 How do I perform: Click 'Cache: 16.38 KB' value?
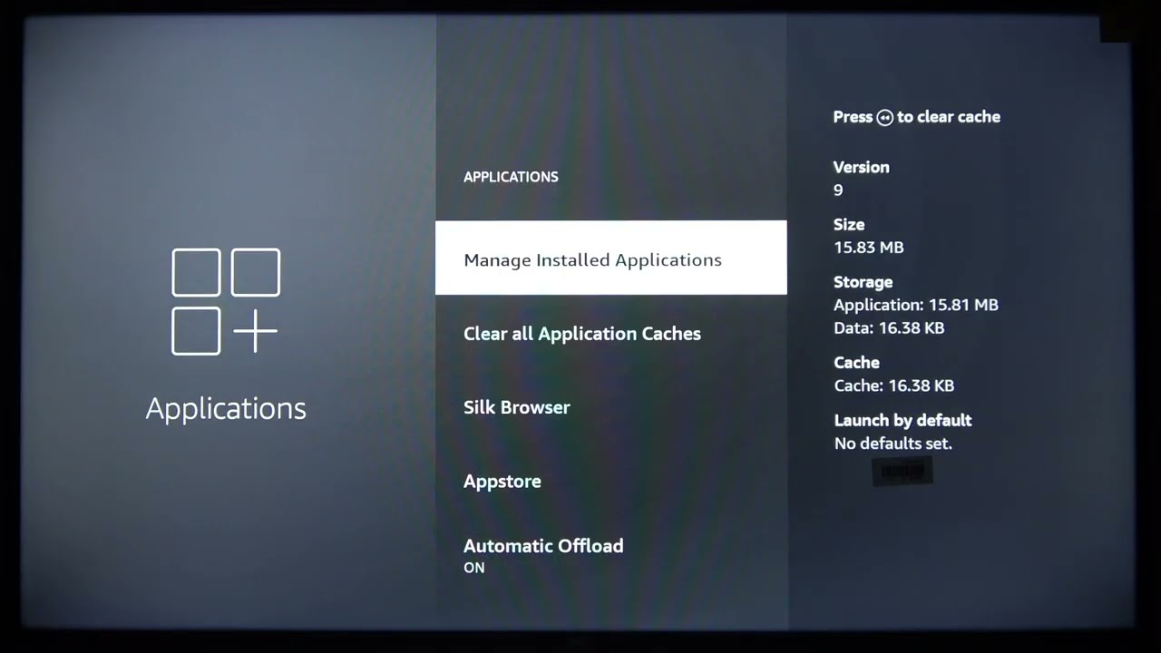893,385
